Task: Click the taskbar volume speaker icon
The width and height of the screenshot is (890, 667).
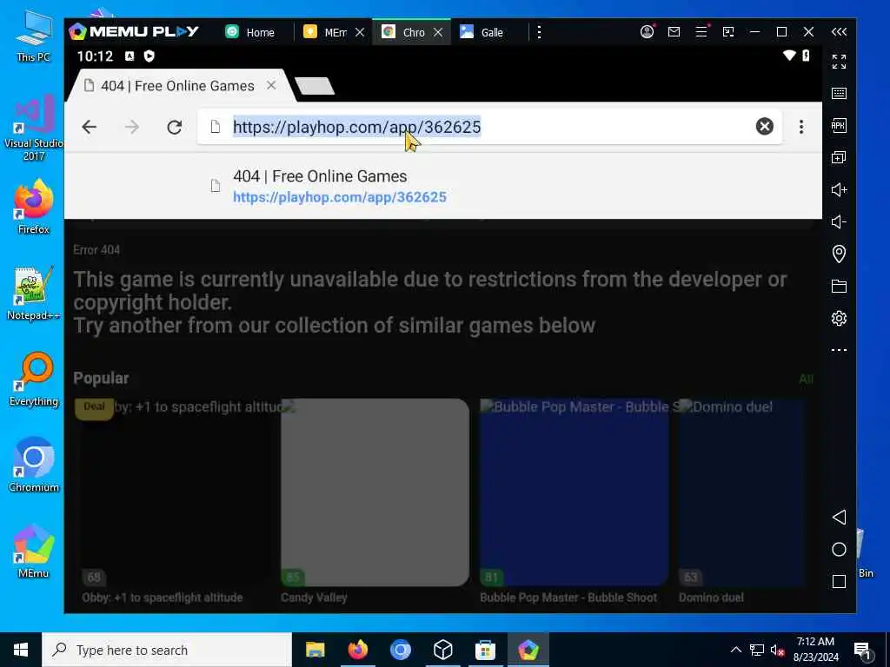Action: coord(776,650)
